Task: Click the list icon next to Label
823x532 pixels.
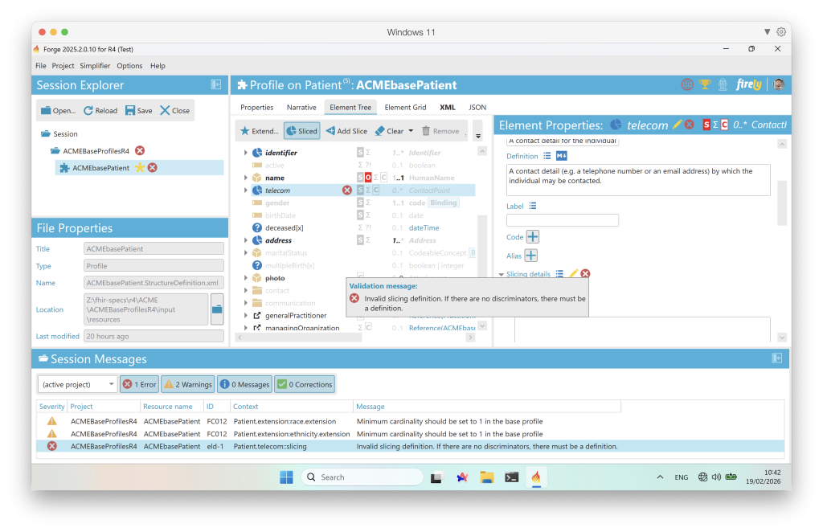Action: (x=533, y=206)
